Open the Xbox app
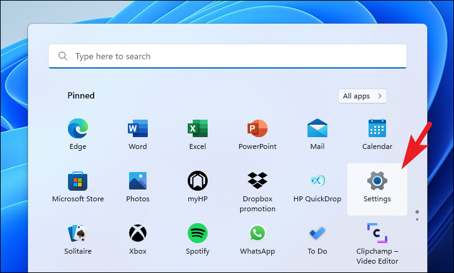 138,239
